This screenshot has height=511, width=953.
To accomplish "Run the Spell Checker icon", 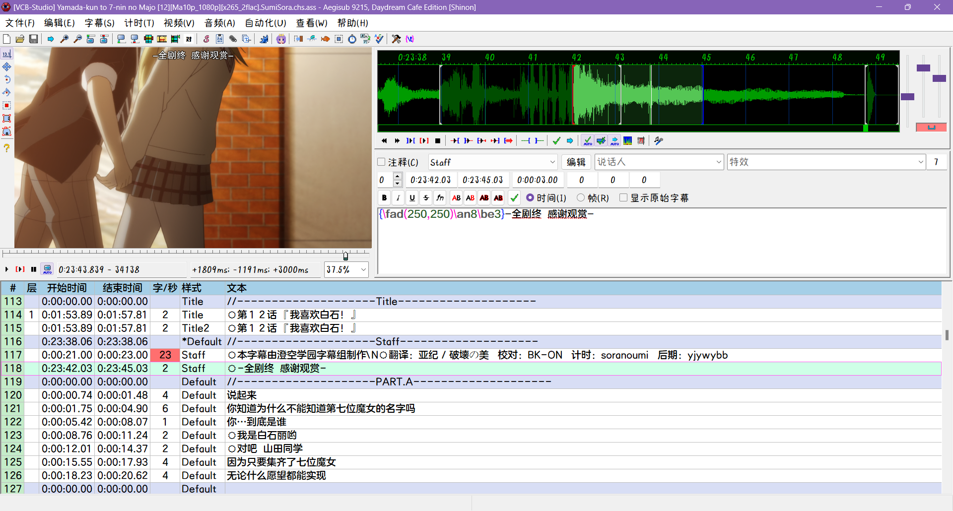I will pos(379,39).
